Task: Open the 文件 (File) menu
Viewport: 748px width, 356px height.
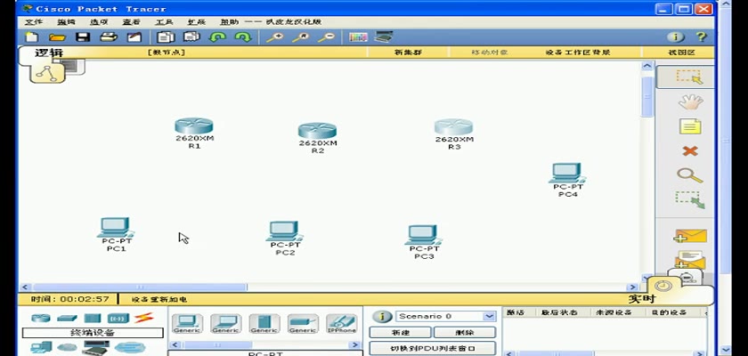Action: [33, 21]
